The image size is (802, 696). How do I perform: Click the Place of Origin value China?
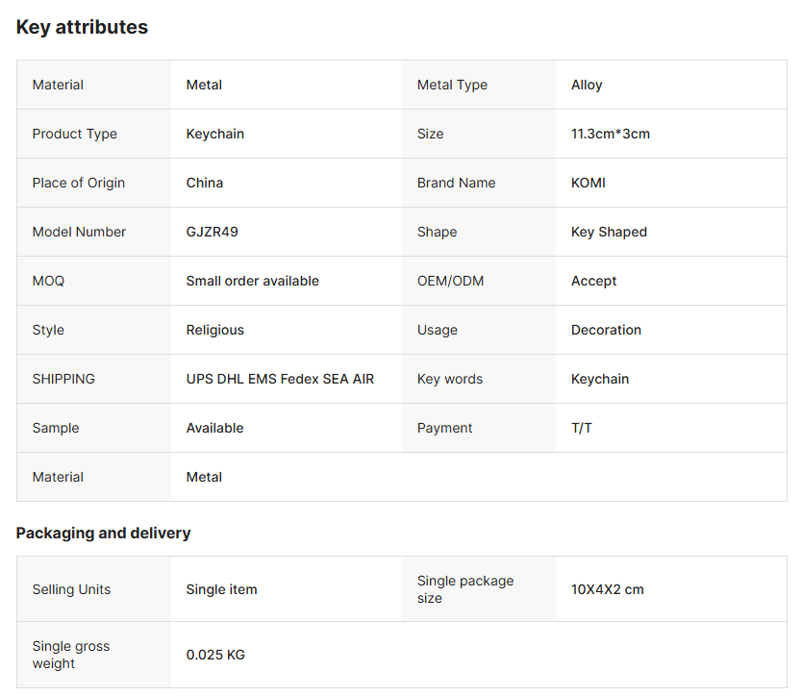point(205,183)
